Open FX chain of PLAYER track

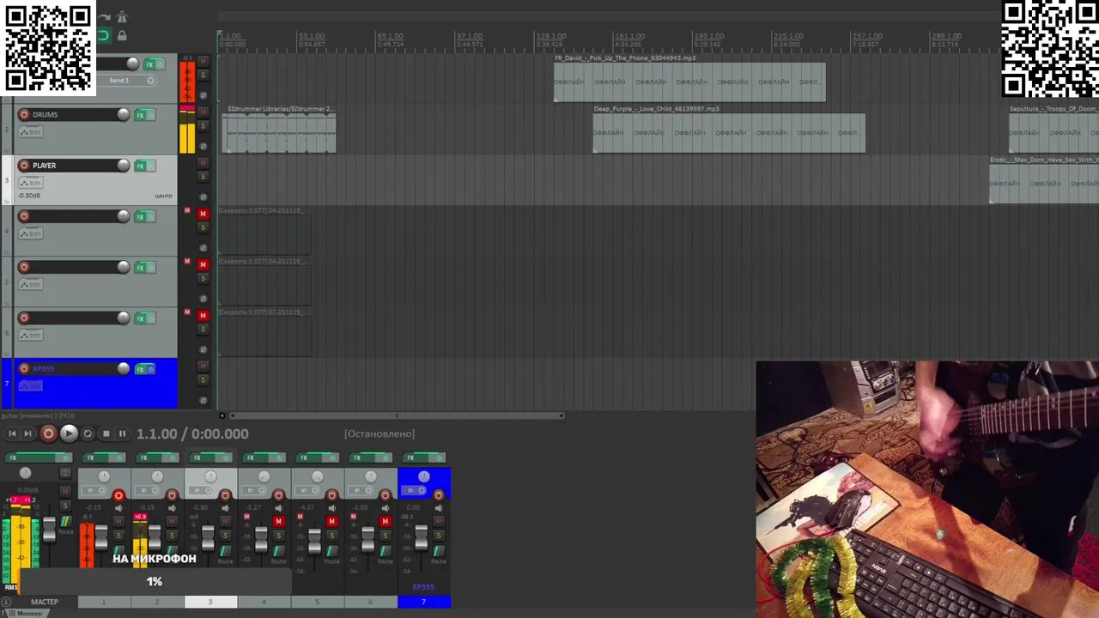(140, 165)
